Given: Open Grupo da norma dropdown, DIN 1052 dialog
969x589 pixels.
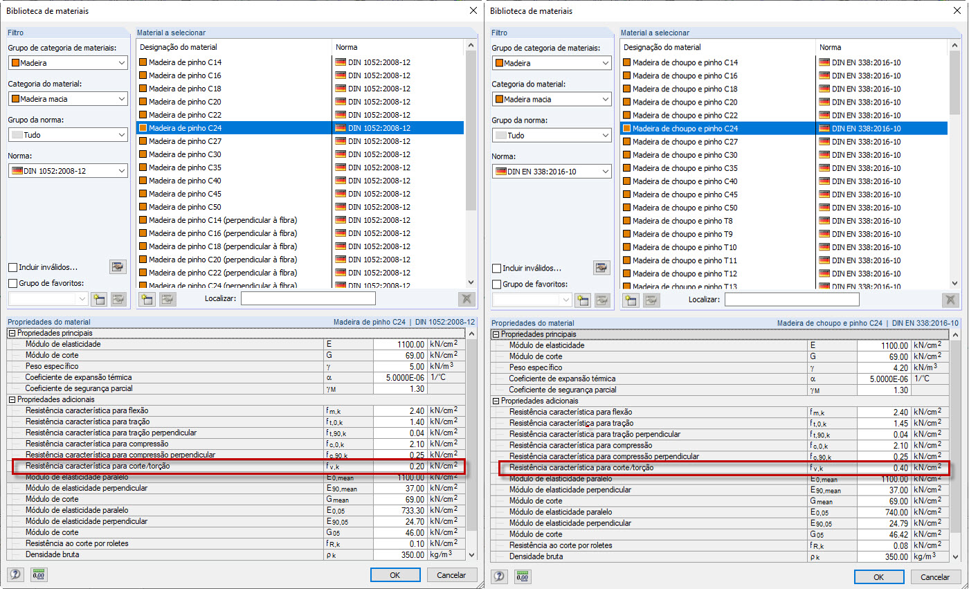Looking at the screenshot, I should click(x=68, y=135).
